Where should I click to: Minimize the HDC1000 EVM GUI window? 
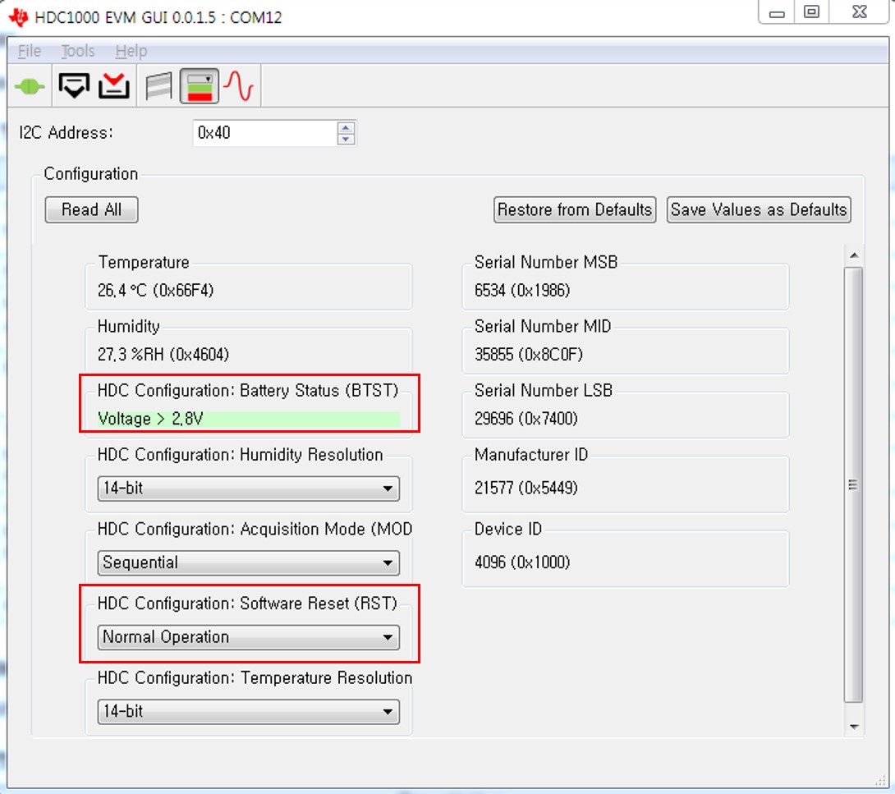click(776, 12)
